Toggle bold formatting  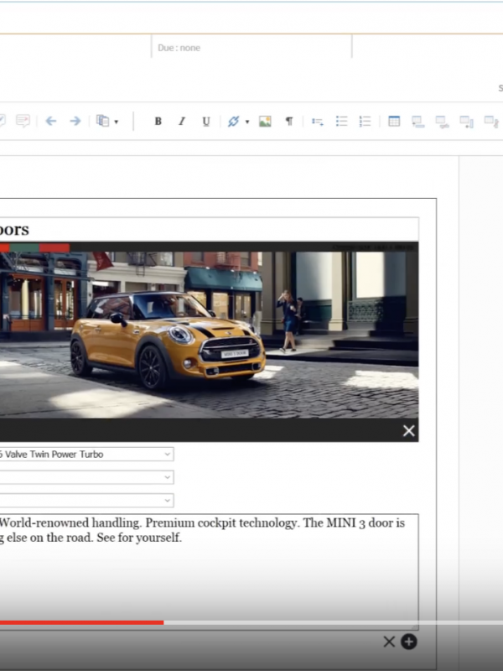coord(158,121)
